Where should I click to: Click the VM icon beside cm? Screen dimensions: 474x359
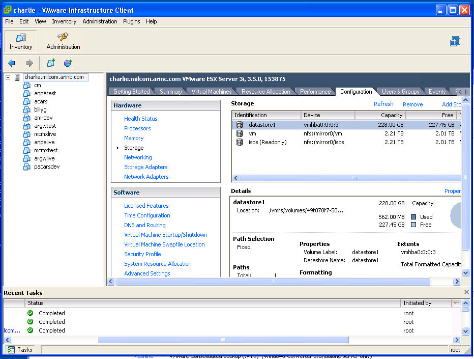pos(27,86)
